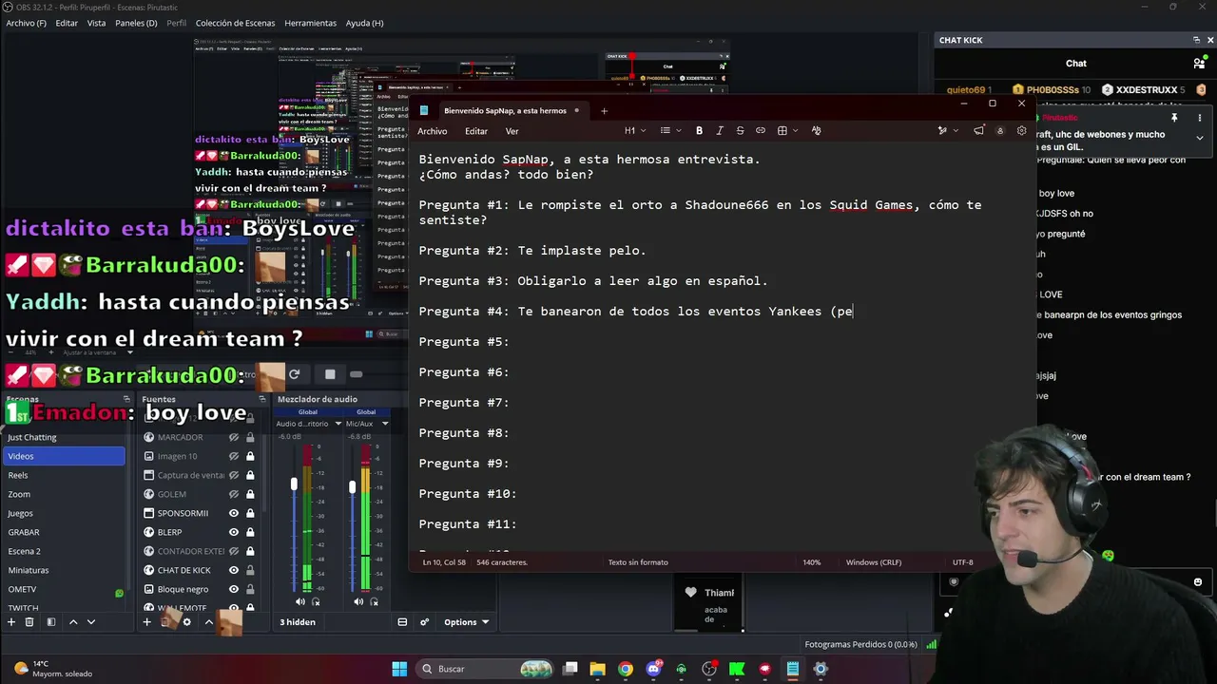Open File Explorer from taskbar
Viewport: 1217px width, 684px height.
point(597,669)
